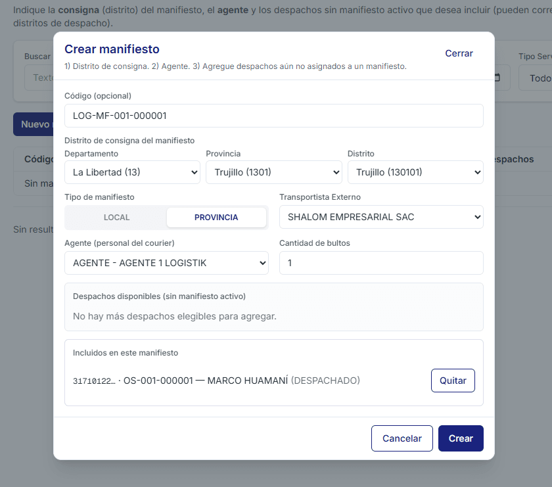This screenshot has height=487, width=552.
Task: Switch manifest type to LOCAL
Action: pyautogui.click(x=116, y=218)
